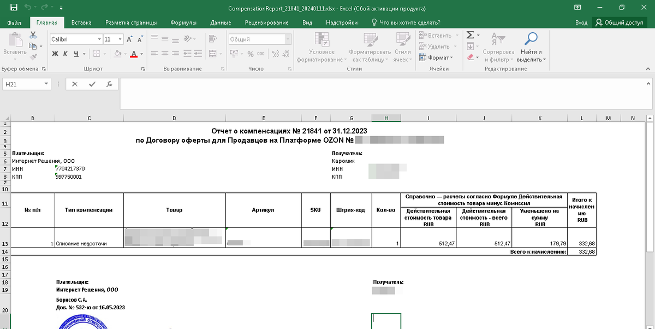
Task: Expand the H21 name box dropdown
Action: 46,84
